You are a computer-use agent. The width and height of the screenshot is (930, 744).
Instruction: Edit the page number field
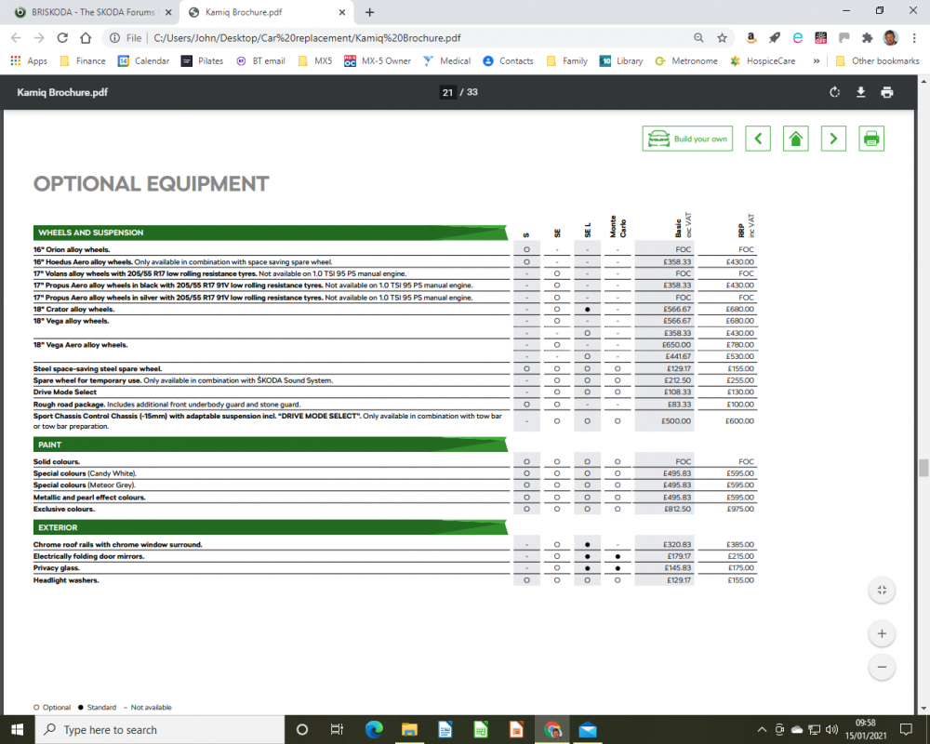click(x=447, y=92)
